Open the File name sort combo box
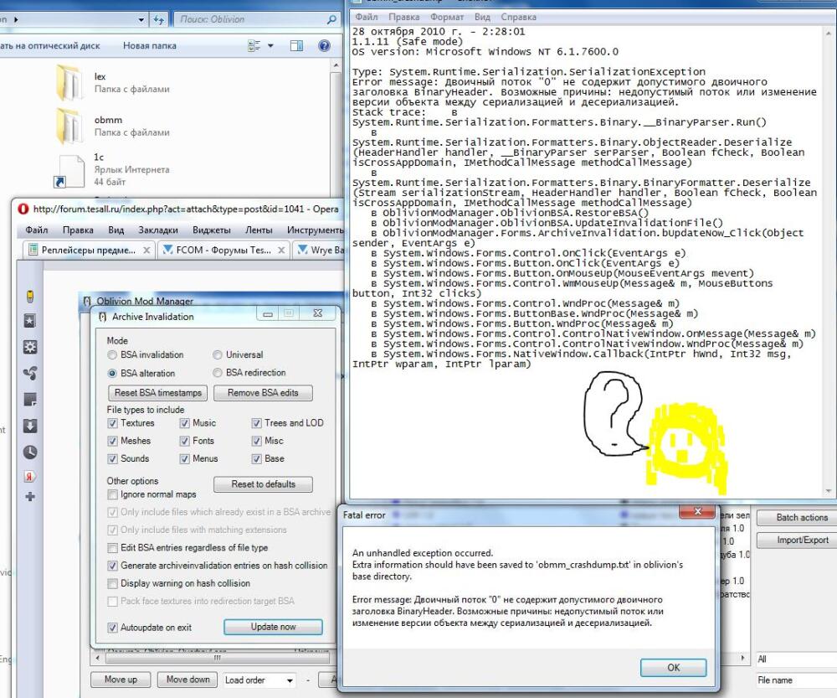The image size is (837, 698). [796, 680]
